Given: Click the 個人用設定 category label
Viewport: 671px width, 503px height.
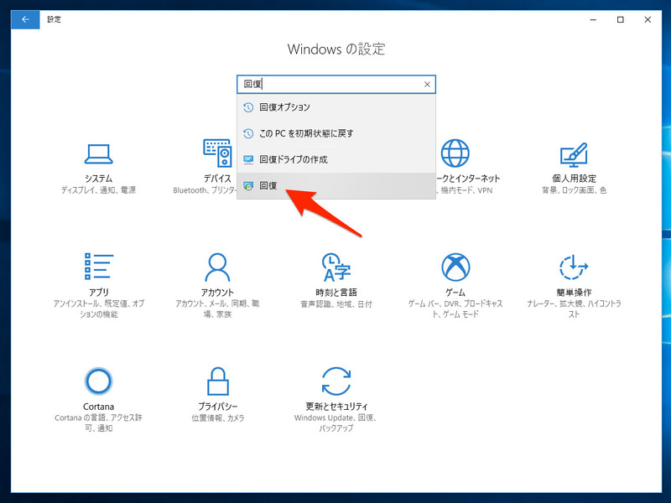Looking at the screenshot, I should click(x=574, y=179).
